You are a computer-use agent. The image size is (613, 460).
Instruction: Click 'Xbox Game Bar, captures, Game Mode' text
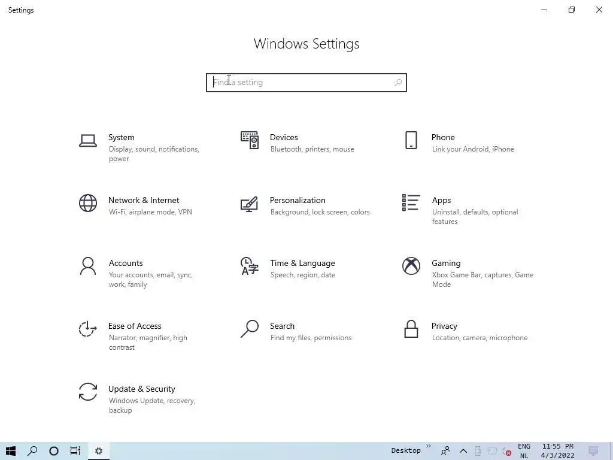pyautogui.click(x=482, y=280)
